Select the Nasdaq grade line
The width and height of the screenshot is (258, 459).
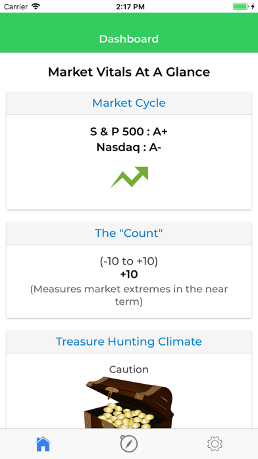[x=129, y=148]
